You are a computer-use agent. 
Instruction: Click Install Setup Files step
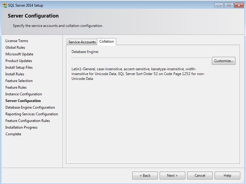19,67
